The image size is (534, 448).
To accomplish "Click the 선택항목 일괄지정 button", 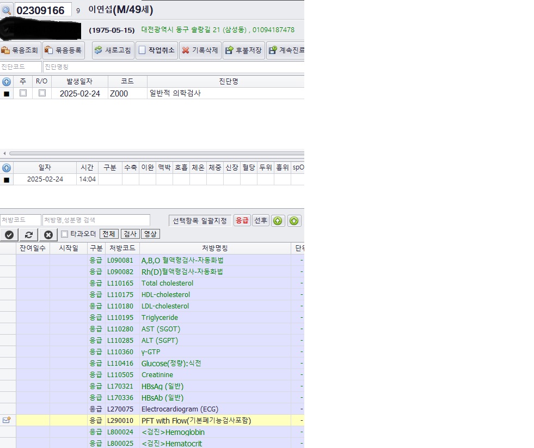I will (200, 221).
